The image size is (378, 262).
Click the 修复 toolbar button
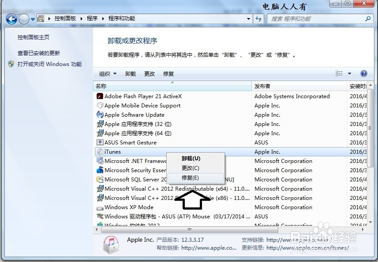(x=168, y=74)
